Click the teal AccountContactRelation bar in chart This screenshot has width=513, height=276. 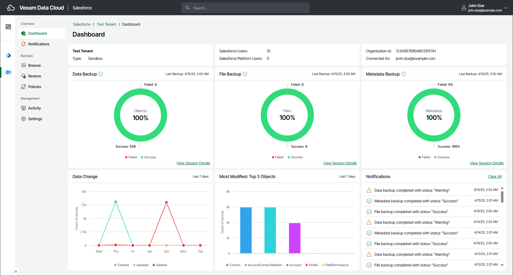click(270, 230)
